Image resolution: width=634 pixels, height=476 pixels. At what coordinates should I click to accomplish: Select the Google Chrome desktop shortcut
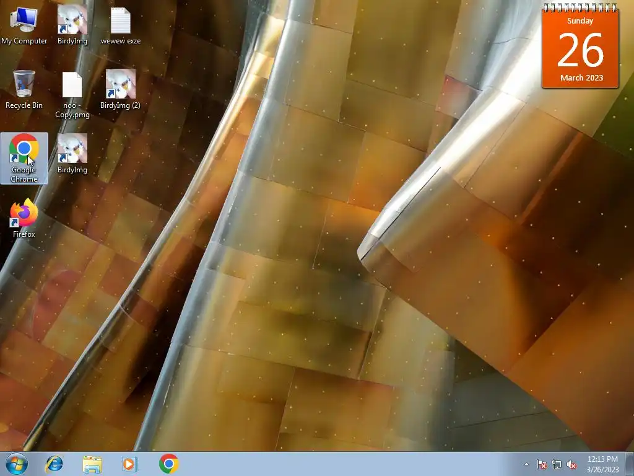point(24,158)
